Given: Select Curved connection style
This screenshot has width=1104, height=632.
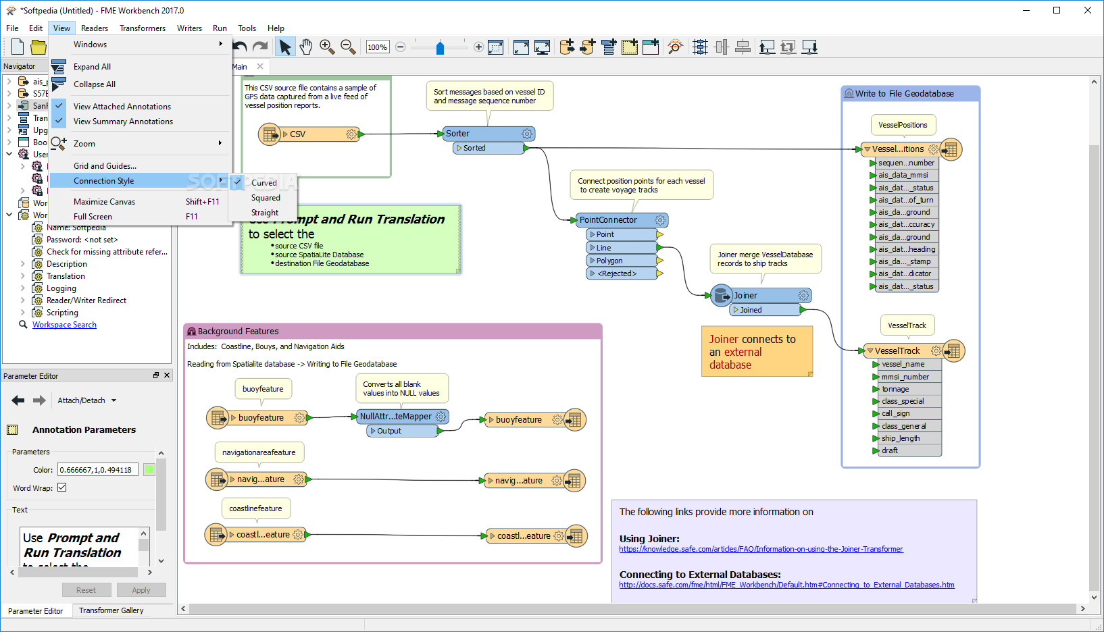Looking at the screenshot, I should [x=264, y=182].
